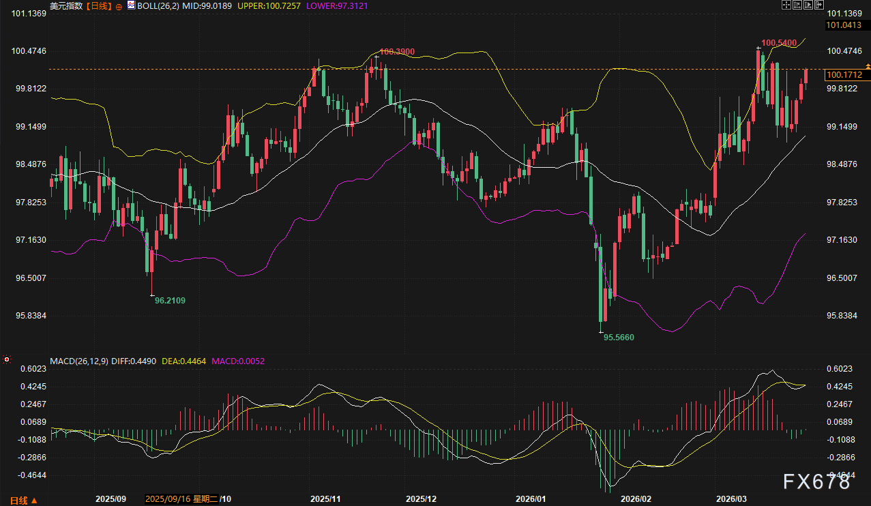Click the collapse right panel arrow icon
871x506 pixels.
coord(819,5)
